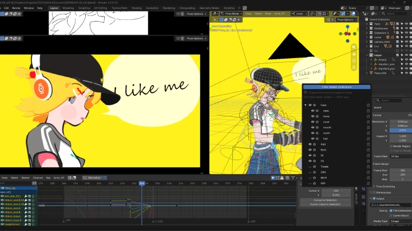
Task: Click the filter funnel icon in graph editor
Action: point(293,178)
